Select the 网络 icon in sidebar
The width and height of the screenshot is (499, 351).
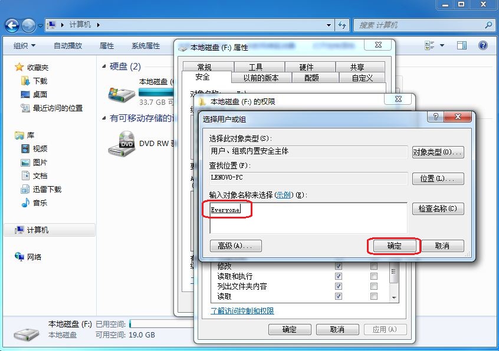pyautogui.click(x=34, y=257)
